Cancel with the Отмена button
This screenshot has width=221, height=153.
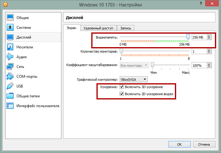point(204,144)
